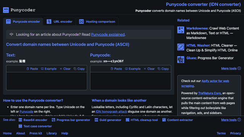
Task: Clear the Punycode box
Action: 149,69
